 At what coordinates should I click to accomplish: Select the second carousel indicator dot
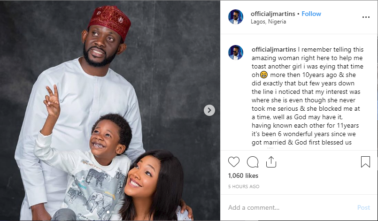point(113,212)
